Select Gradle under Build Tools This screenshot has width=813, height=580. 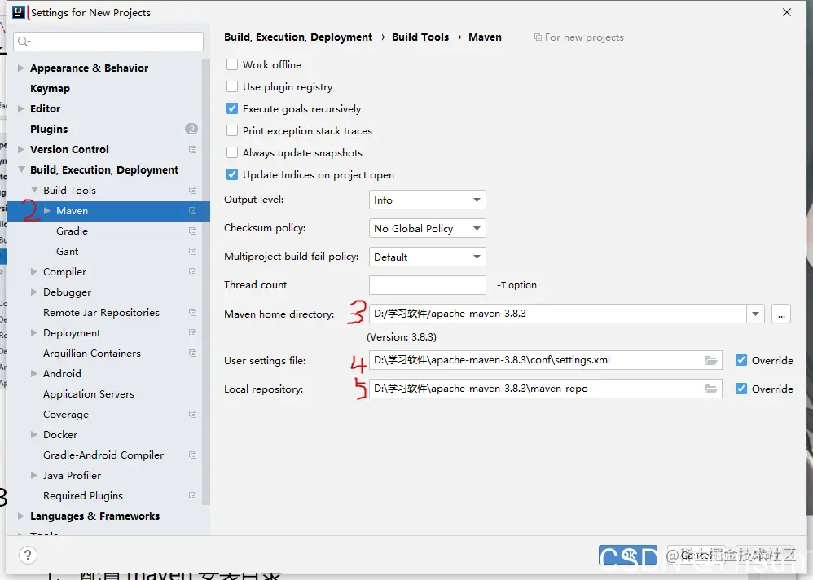click(72, 231)
